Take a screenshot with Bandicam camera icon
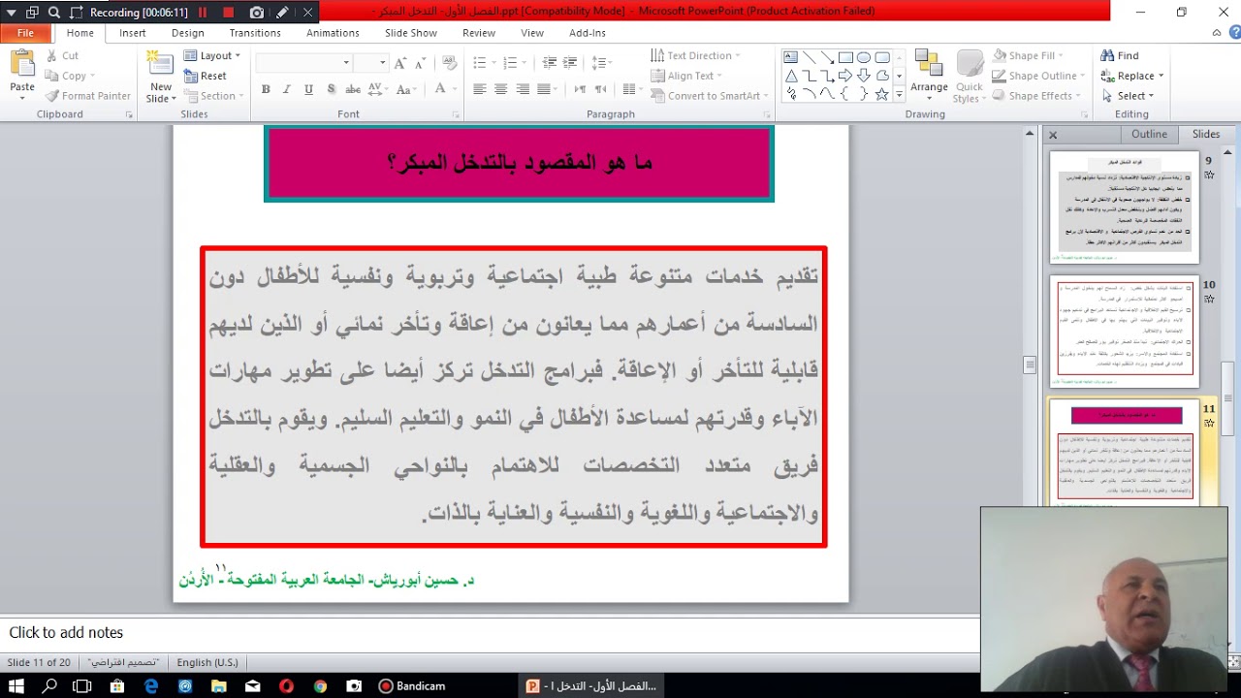 [x=256, y=13]
